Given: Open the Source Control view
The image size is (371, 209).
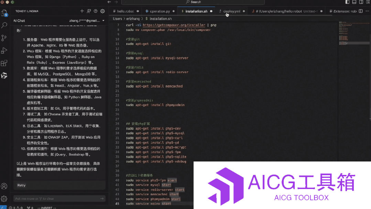Looking at the screenshot, I should (4, 38).
